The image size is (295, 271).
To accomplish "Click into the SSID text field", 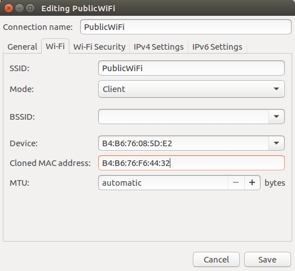I will (x=191, y=68).
